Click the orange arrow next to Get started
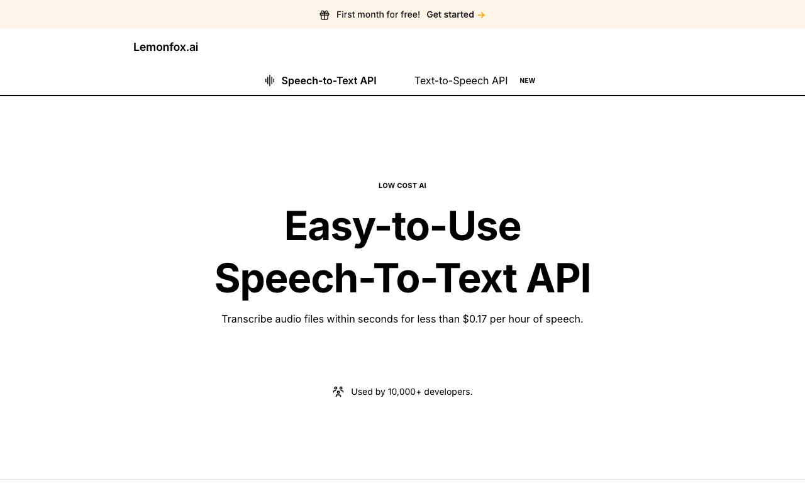The height and width of the screenshot is (503, 805). point(481,15)
